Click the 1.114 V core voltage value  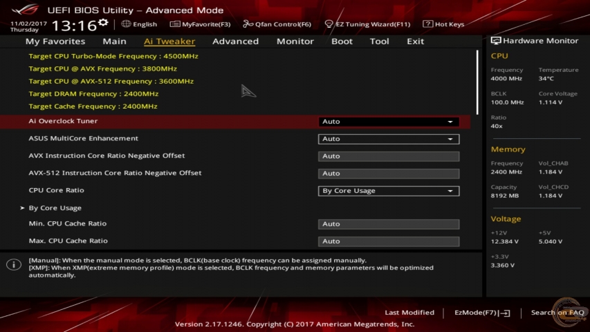[x=551, y=102]
